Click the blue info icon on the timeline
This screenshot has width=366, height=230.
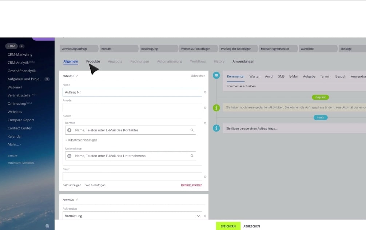click(216, 128)
